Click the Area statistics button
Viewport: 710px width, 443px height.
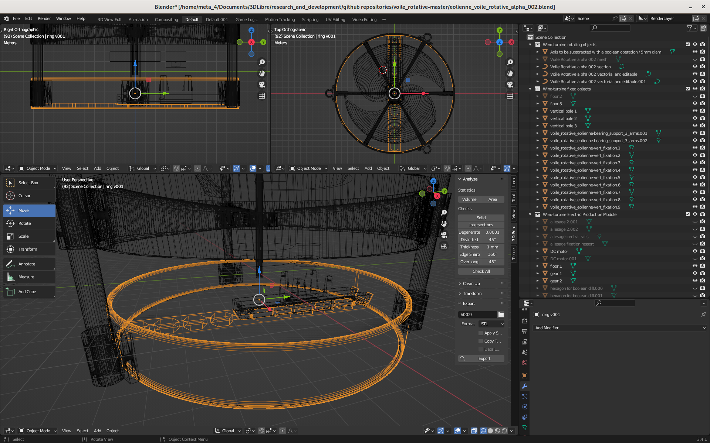[x=493, y=199]
